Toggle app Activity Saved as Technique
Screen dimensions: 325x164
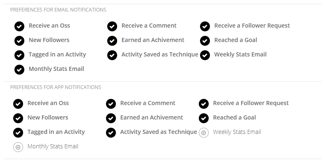(x=111, y=133)
